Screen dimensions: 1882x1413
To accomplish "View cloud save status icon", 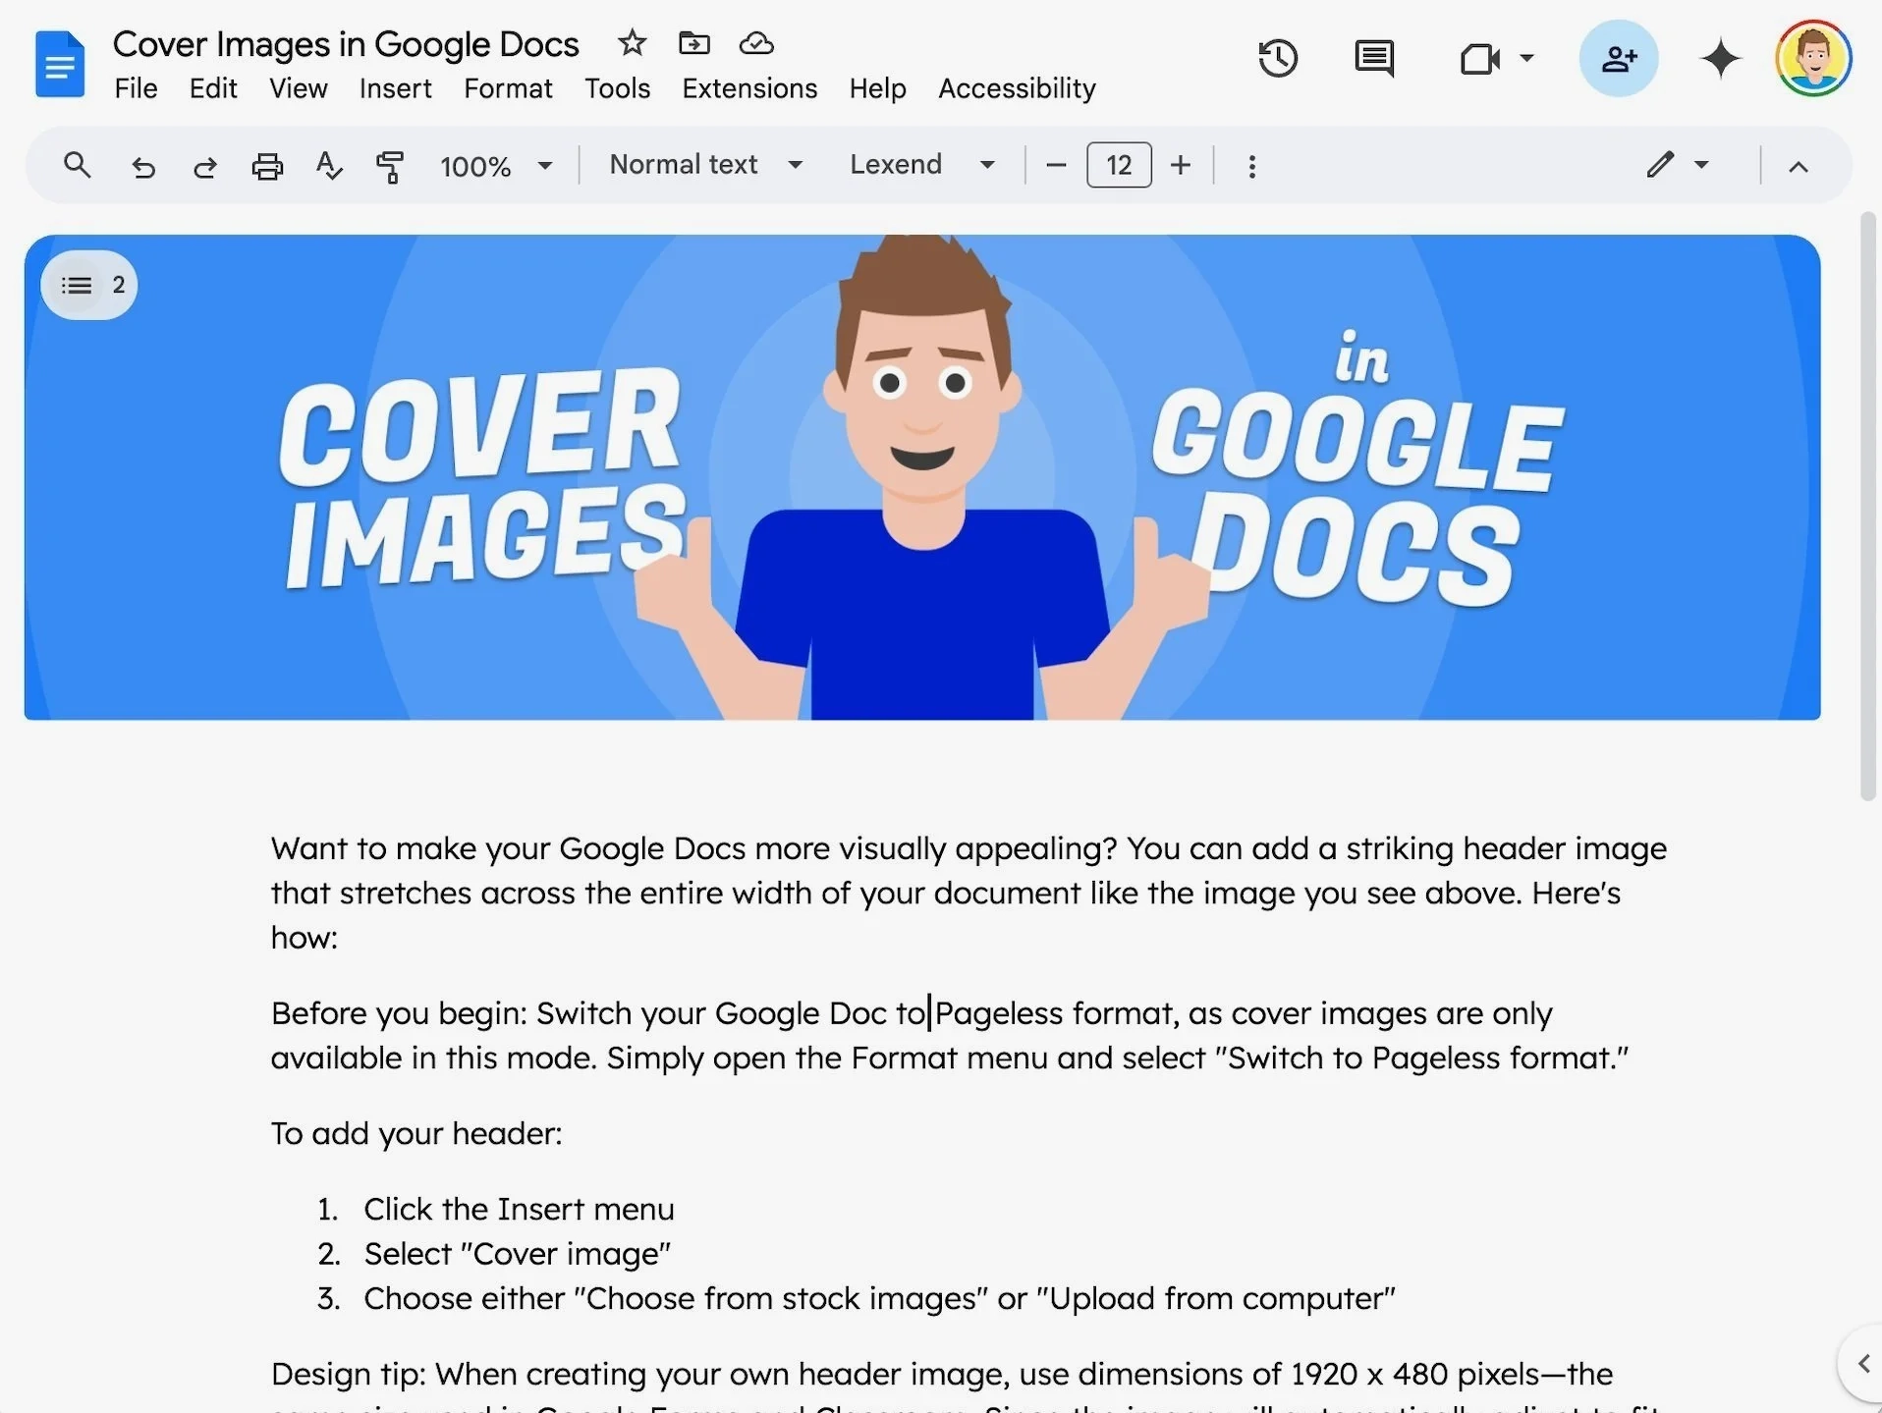I will tap(756, 43).
